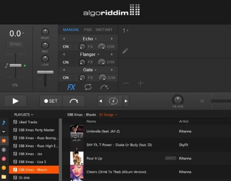Click the tempo pitch fader handle
Image resolution: width=231 pixels, height=181 pixels.
[15, 66]
